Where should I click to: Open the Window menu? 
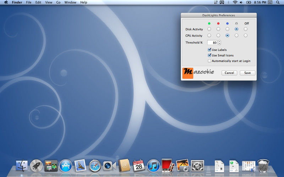tap(70, 2)
